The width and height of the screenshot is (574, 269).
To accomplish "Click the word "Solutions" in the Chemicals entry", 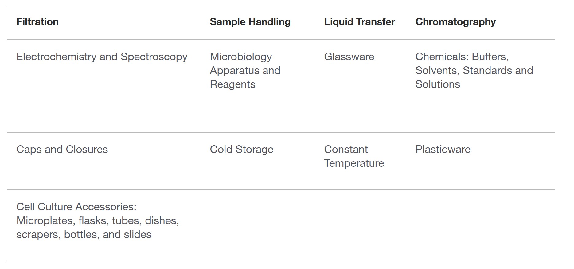I will coord(438,84).
